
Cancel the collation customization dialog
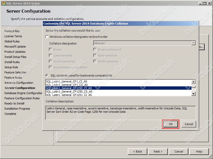point(189,124)
